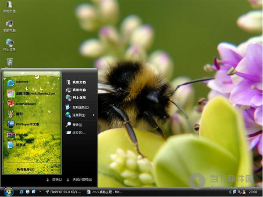Open 我的电脑 desktop icon
Screen dimensions: 263x197
coord(9,26)
